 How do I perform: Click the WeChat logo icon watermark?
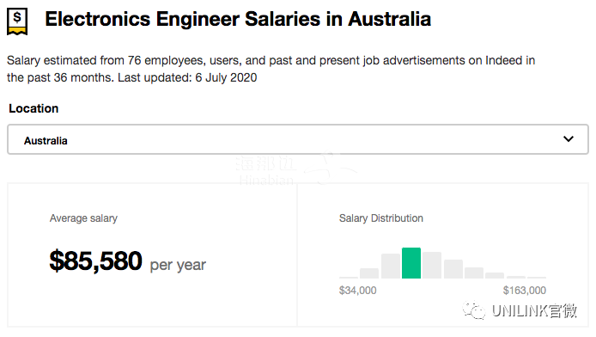473,310
